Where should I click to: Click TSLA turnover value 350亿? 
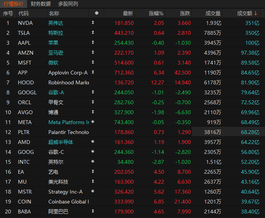click(252, 33)
